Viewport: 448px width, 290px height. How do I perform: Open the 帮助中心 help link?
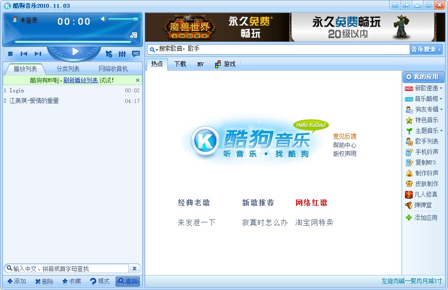[345, 146]
